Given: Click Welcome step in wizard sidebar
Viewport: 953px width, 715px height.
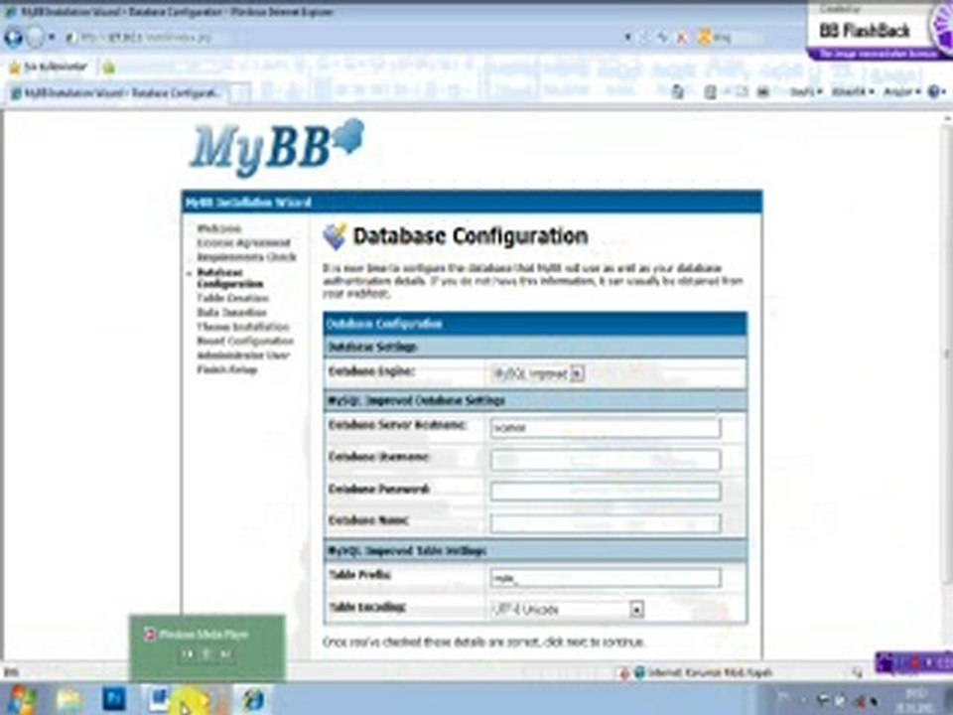Looking at the screenshot, I should [x=219, y=228].
